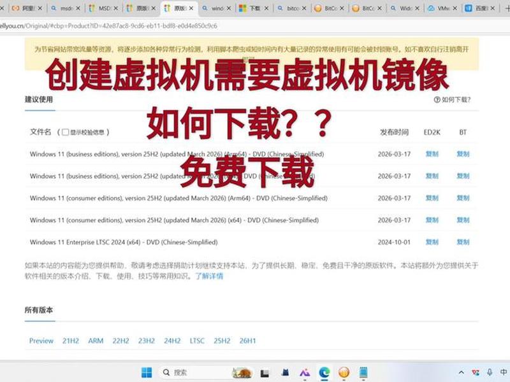The image size is (510, 382).
Task: Select the 24H2 version filter
Action: 172,341
